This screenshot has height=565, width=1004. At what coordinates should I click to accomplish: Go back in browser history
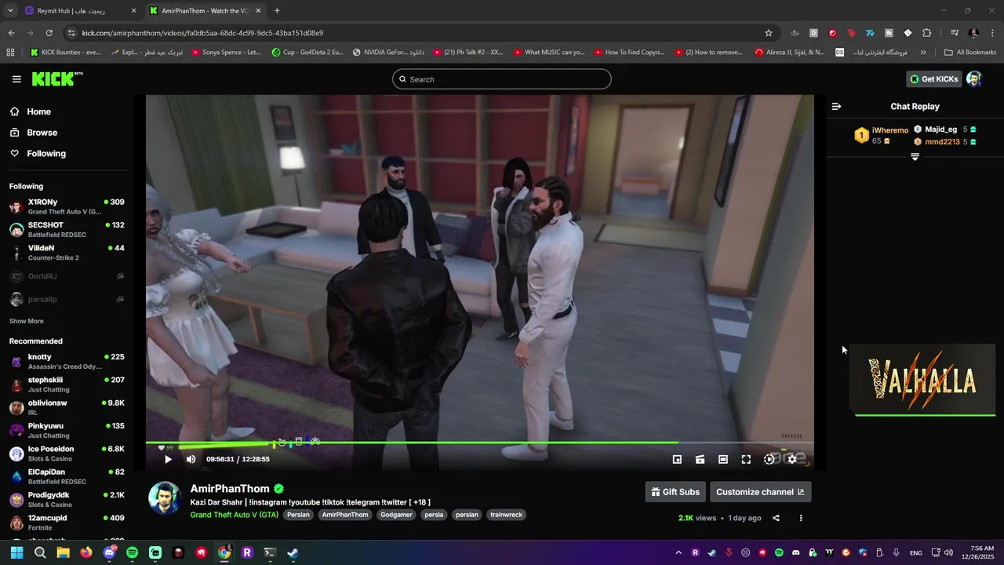click(x=11, y=33)
